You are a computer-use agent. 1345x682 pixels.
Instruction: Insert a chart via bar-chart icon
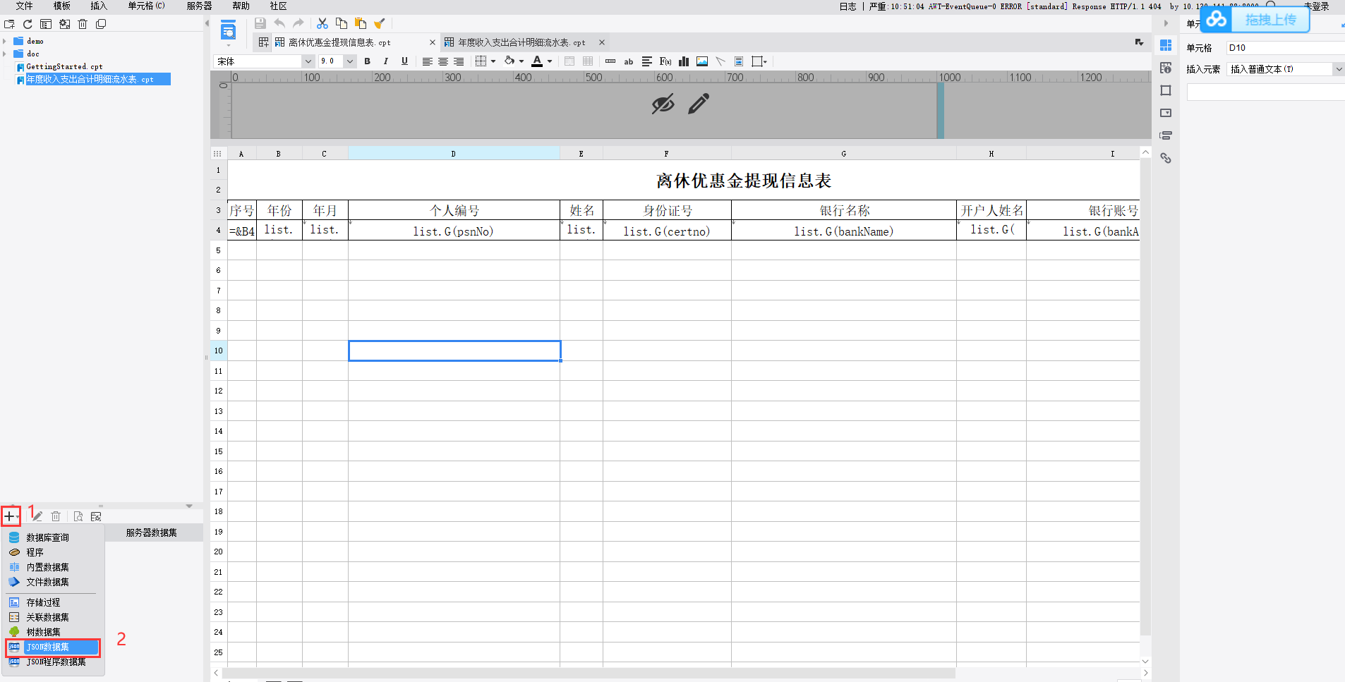(x=684, y=61)
